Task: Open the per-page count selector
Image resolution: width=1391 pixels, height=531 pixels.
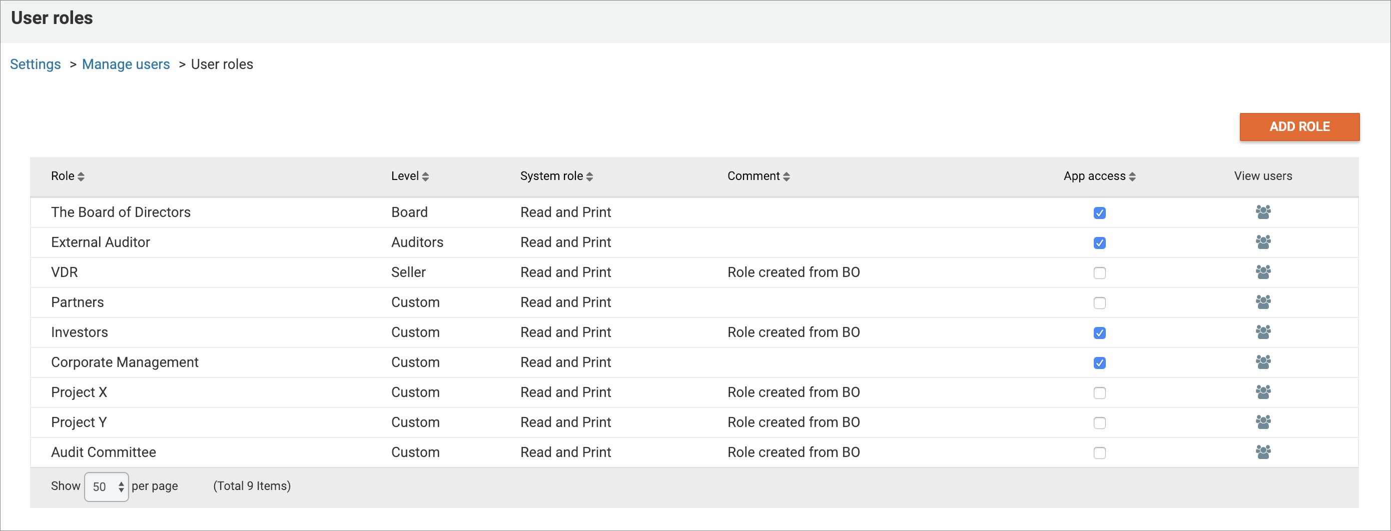Action: click(106, 486)
